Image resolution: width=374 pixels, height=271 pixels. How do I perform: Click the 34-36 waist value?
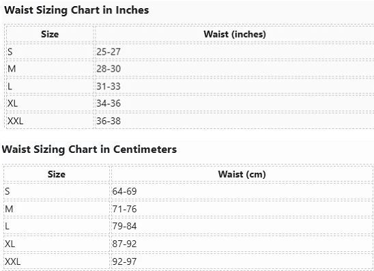109,104
